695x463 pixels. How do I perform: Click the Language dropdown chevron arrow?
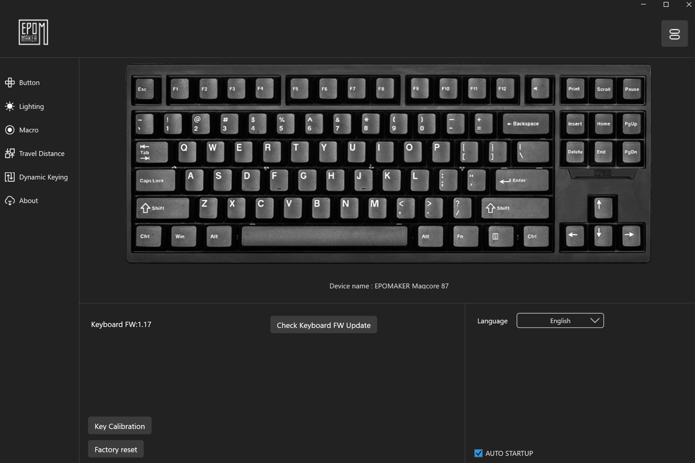click(x=595, y=320)
